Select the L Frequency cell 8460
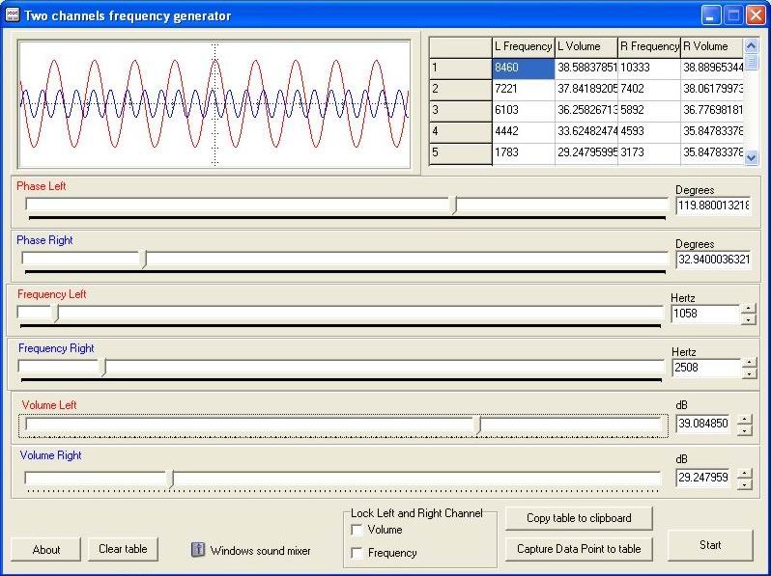Screen dimensions: 771x576 pyautogui.click(x=523, y=68)
